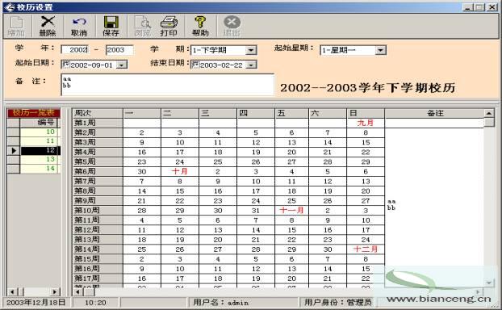This screenshot has height=310, width=502.
Task: Click the 删除 (Delete) X icon
Action: click(x=48, y=22)
